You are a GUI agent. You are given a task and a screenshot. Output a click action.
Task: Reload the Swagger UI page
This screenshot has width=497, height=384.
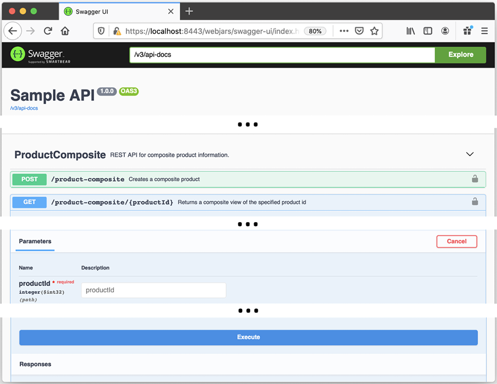pos(48,31)
